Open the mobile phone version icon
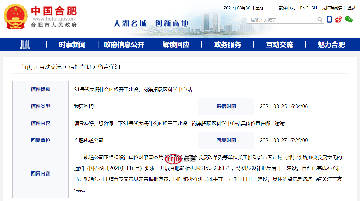The height and width of the screenshot is (201, 360). point(329,19)
